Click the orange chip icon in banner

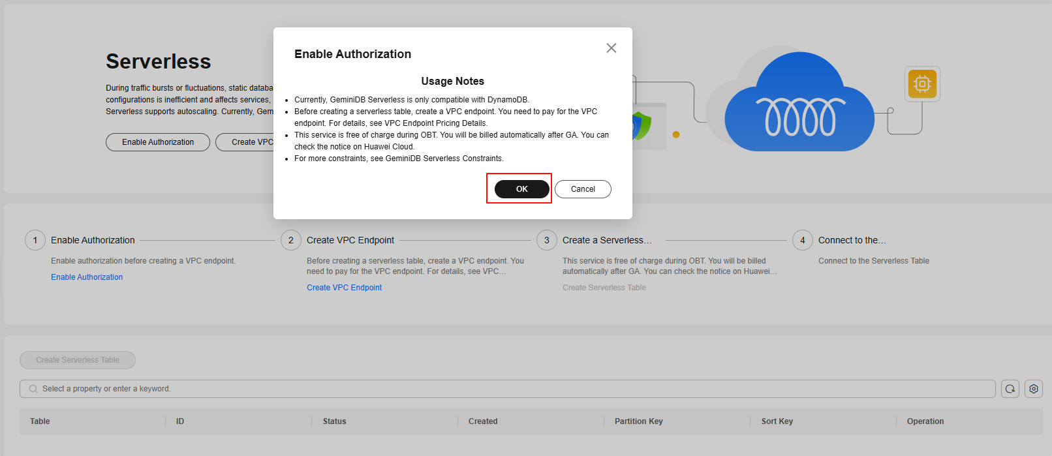coord(922,84)
